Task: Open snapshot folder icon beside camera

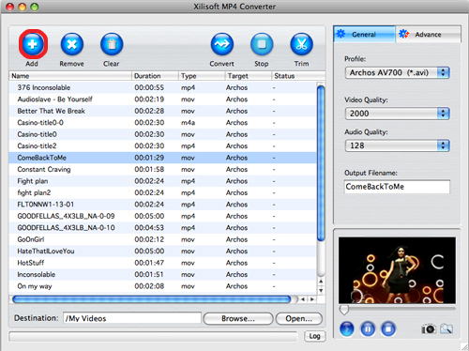Action: tap(446, 328)
